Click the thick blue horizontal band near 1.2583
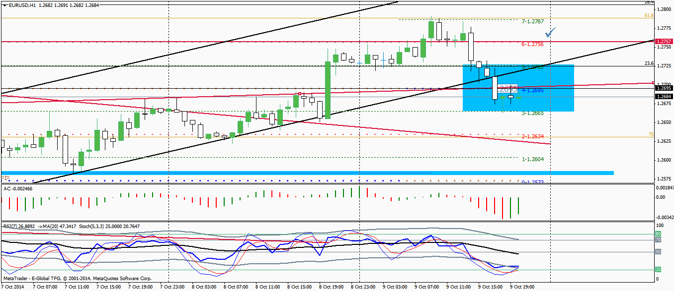The height and width of the screenshot is (291, 674). (x=307, y=173)
